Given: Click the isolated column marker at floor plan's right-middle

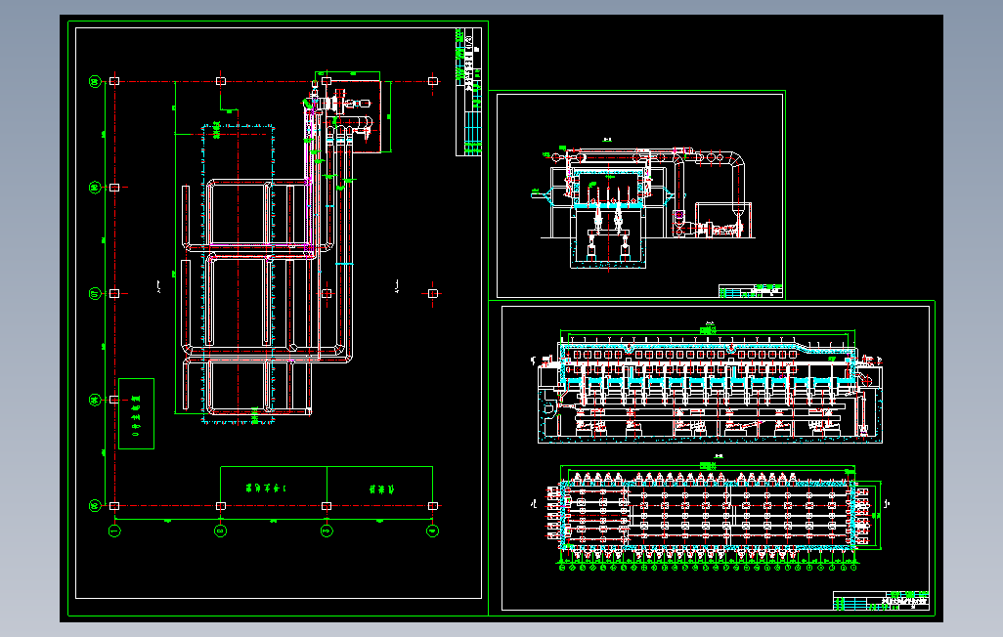Looking at the screenshot, I should click(x=432, y=293).
